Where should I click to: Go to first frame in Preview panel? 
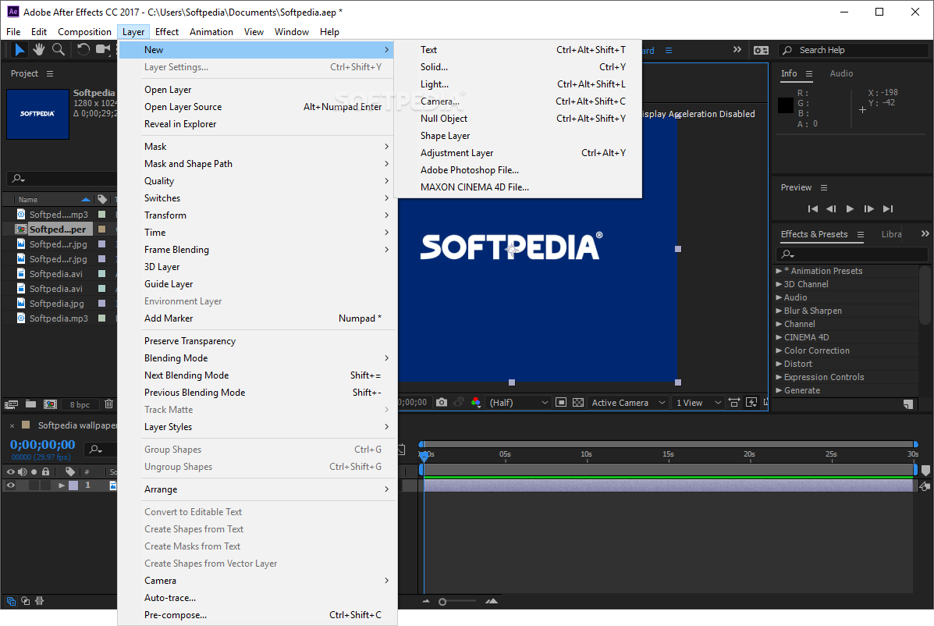[812, 209]
